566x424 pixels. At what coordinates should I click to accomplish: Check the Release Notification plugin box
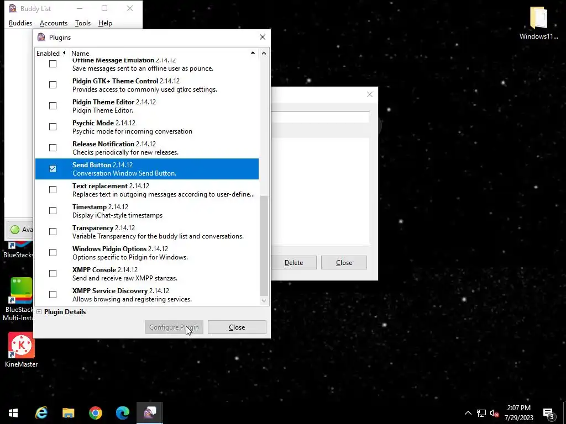point(53,148)
